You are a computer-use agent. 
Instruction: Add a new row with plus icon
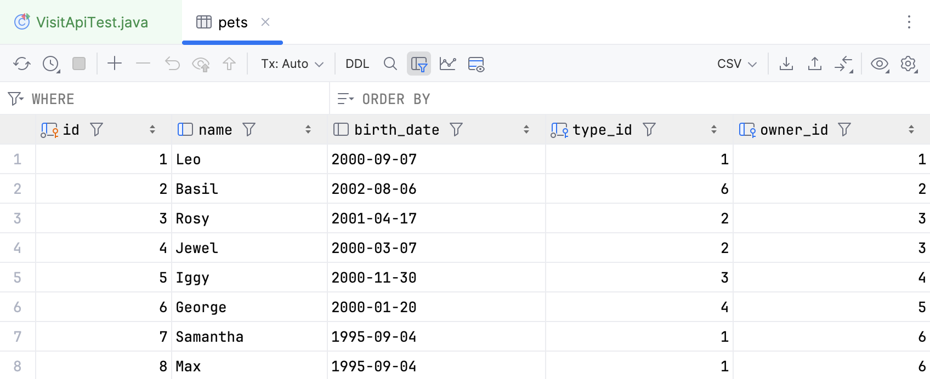coord(115,64)
